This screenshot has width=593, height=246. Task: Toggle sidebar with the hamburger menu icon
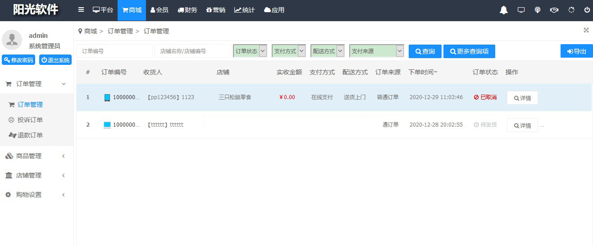[x=81, y=10]
